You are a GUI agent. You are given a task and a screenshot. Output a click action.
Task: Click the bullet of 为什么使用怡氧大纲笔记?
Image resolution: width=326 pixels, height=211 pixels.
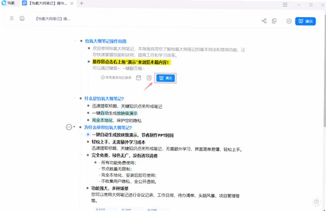80,127
